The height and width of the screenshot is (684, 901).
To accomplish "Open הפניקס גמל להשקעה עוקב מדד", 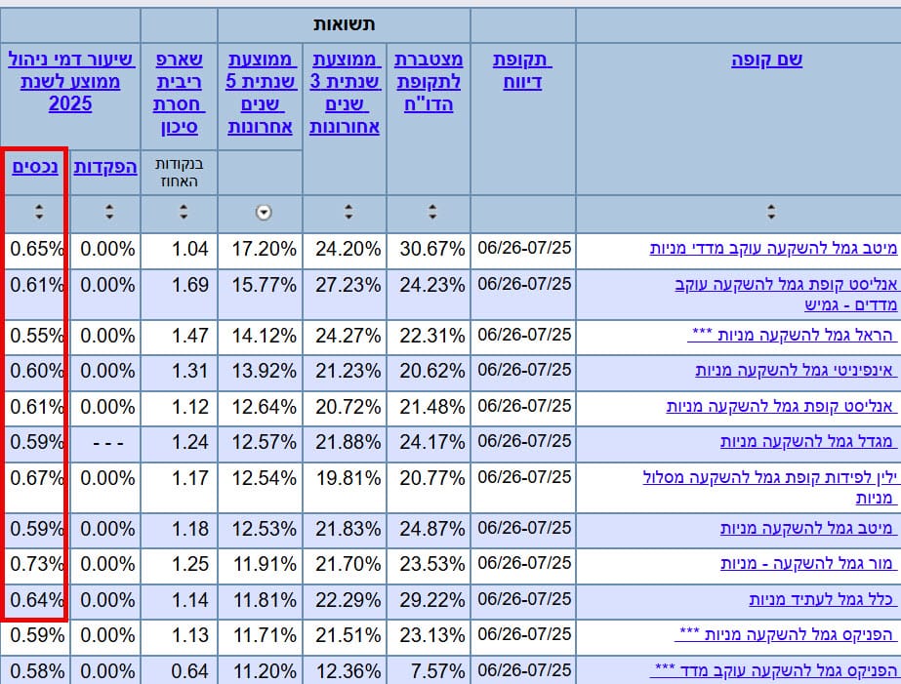I will (773, 670).
